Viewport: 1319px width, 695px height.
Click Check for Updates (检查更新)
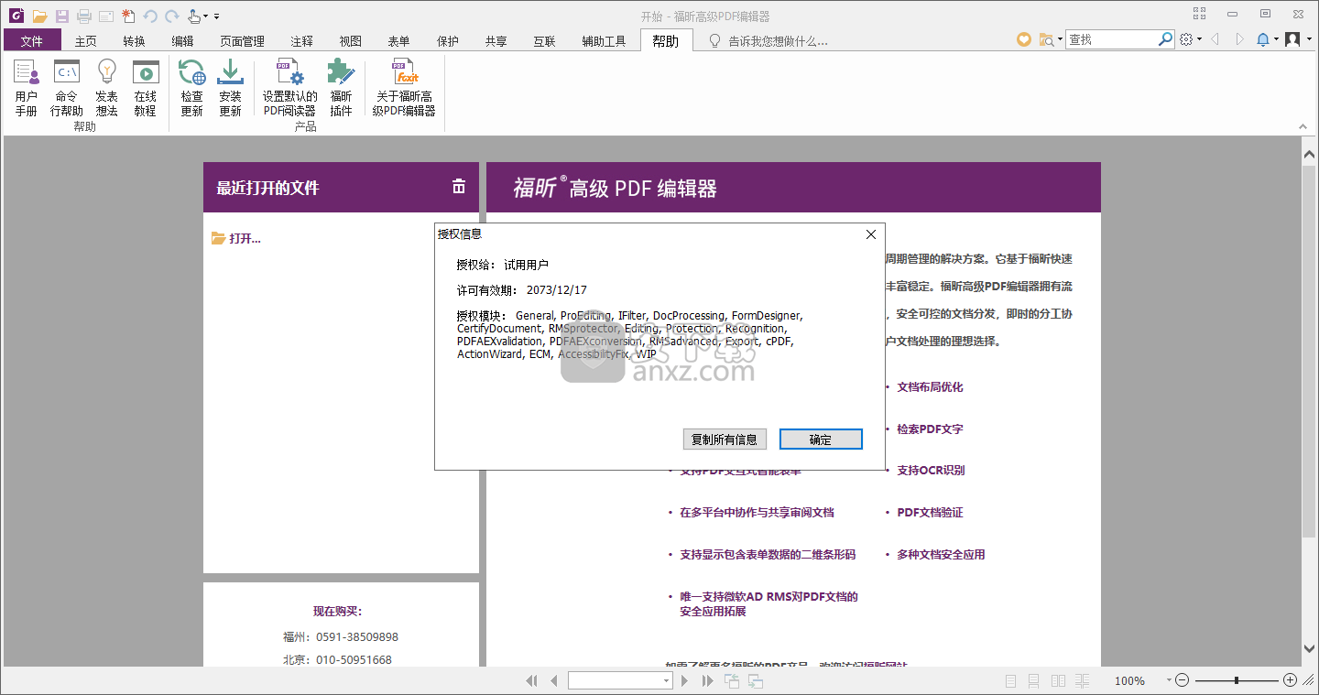[191, 88]
